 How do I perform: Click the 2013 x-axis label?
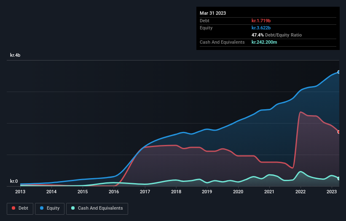coord(20,192)
